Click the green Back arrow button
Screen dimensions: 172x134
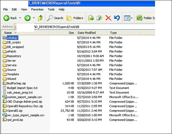(x=10, y=18)
